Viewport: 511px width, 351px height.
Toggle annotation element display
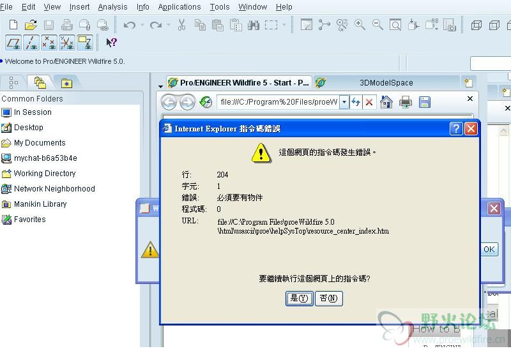tap(85, 43)
